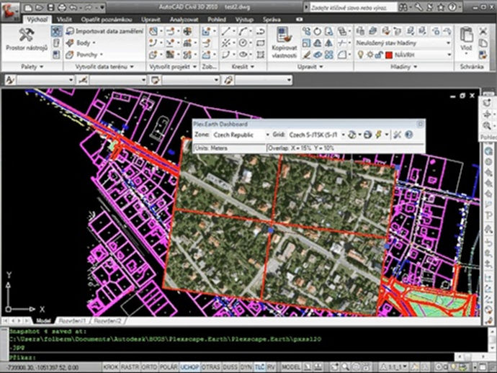Viewport: 497px width, 373px height.
Task: Click the Prostor nástrojů toolspace icon
Action: point(27,35)
